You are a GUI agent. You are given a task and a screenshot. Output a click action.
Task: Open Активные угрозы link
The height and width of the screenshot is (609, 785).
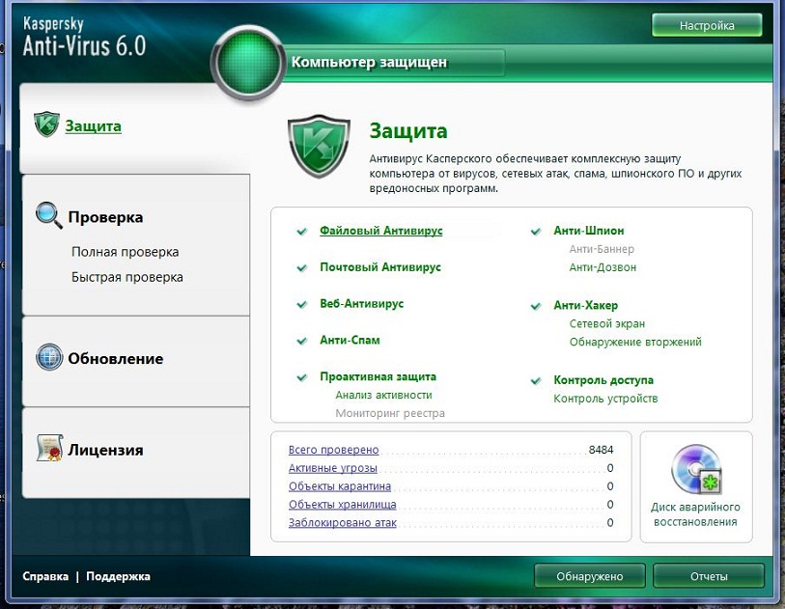(333, 468)
